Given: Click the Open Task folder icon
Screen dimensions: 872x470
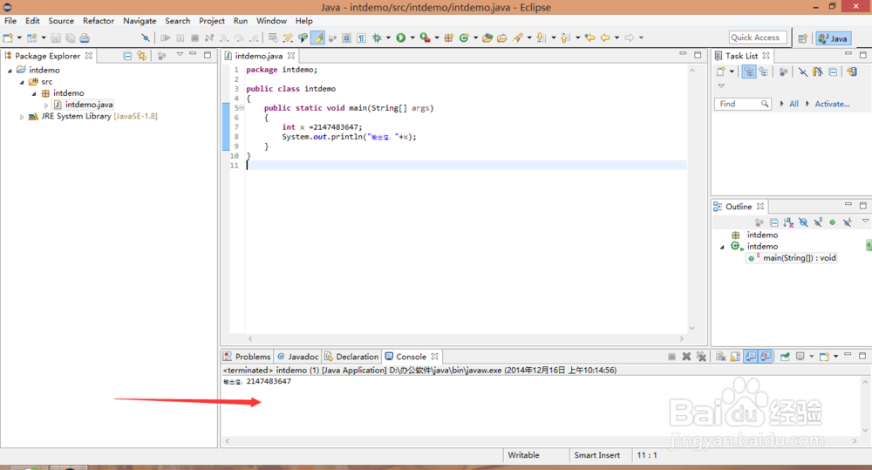Looking at the screenshot, I should coord(502,37).
